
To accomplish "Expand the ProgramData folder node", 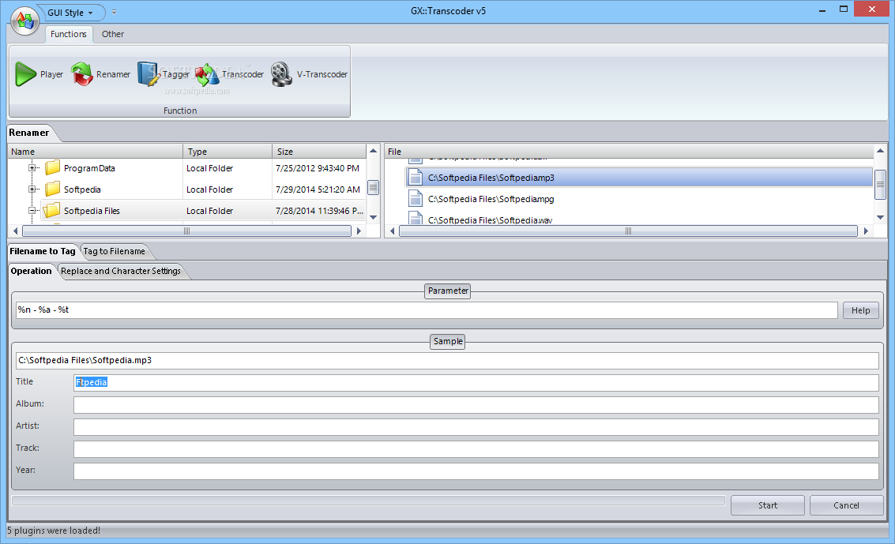I will [x=32, y=167].
